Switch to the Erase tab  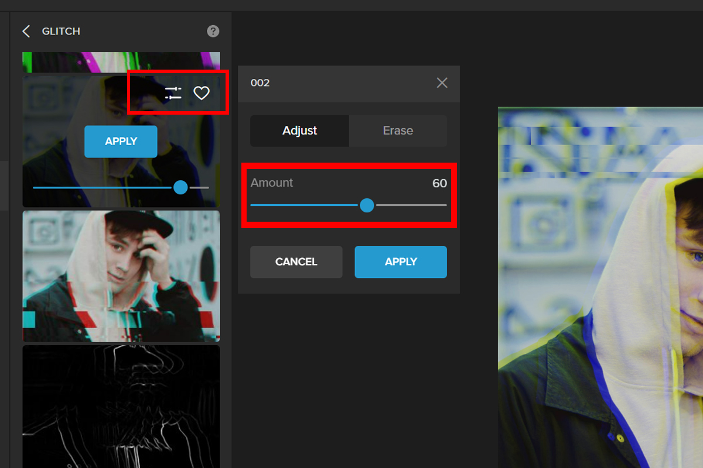[x=398, y=130]
